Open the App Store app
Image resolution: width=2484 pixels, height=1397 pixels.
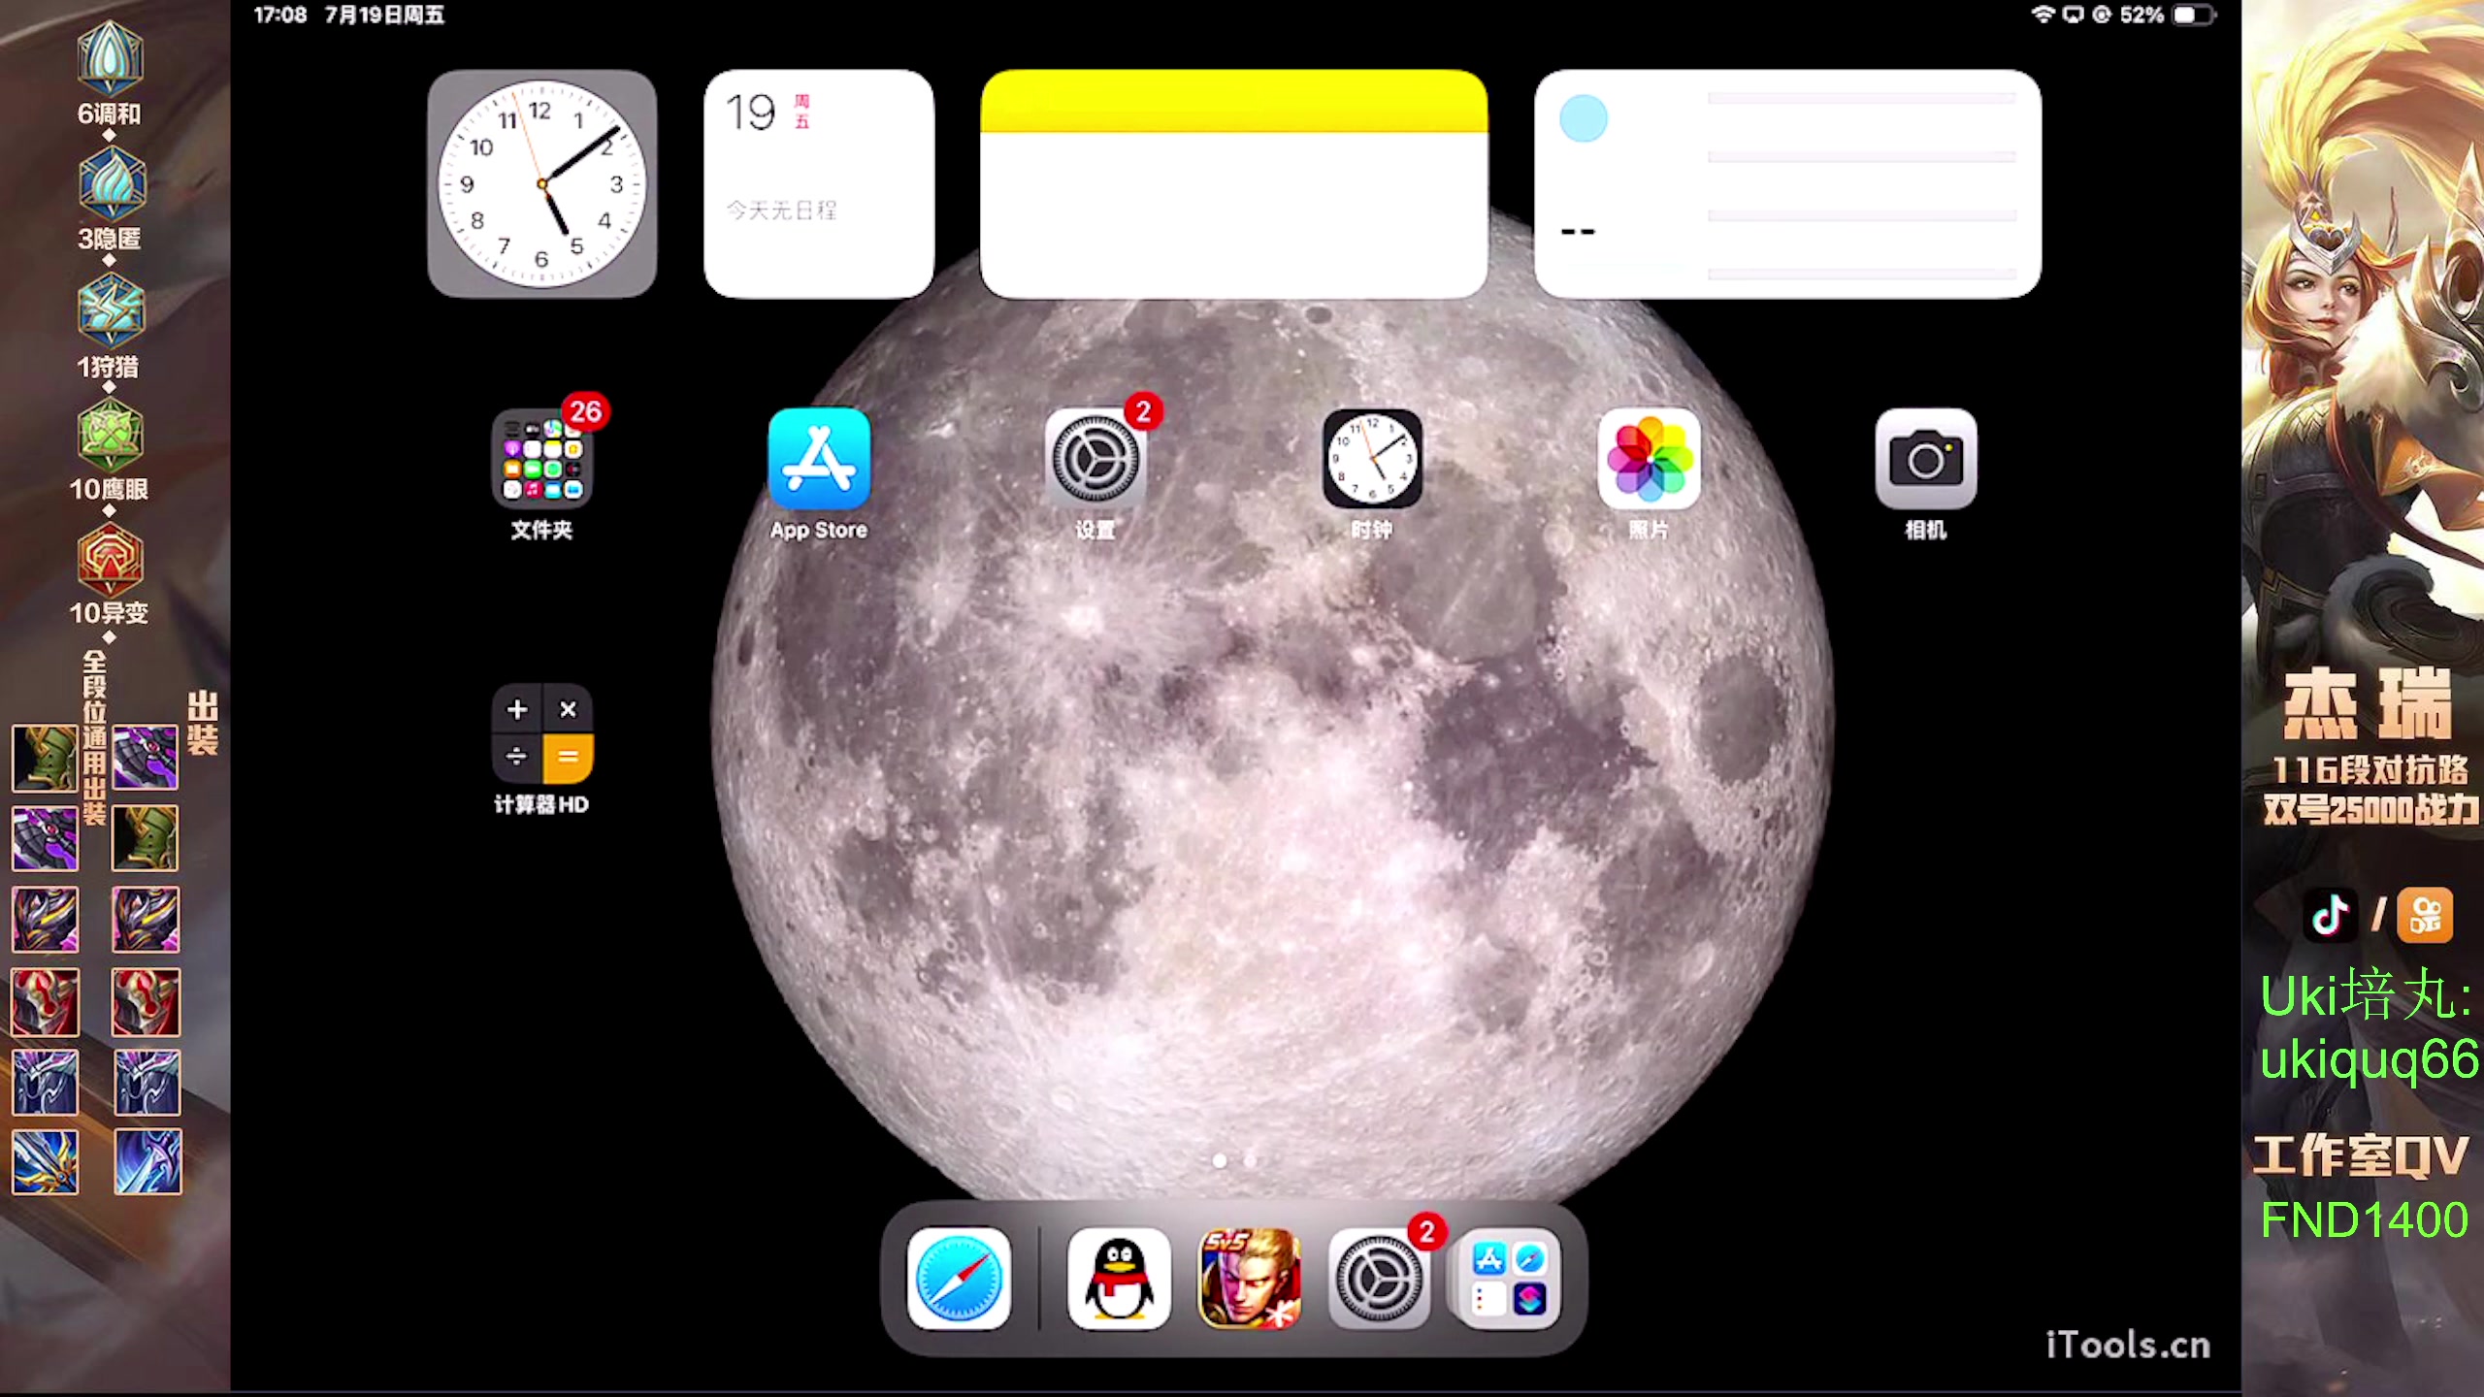tap(818, 459)
